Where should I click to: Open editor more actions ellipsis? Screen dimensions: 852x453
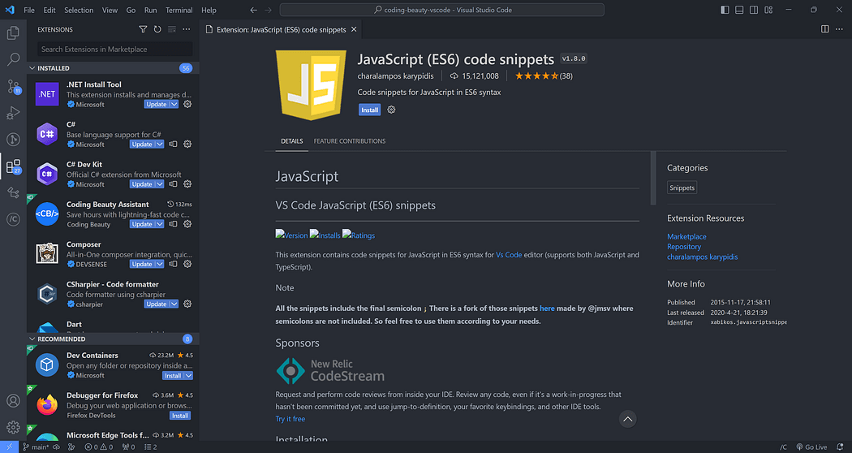coord(840,29)
